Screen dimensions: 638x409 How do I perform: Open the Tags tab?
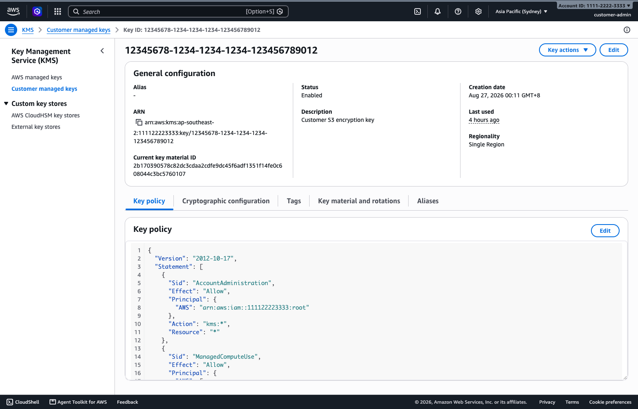pos(294,201)
